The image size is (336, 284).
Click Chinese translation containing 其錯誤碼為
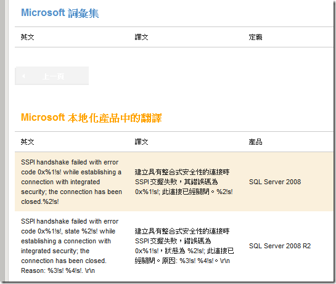184,182
